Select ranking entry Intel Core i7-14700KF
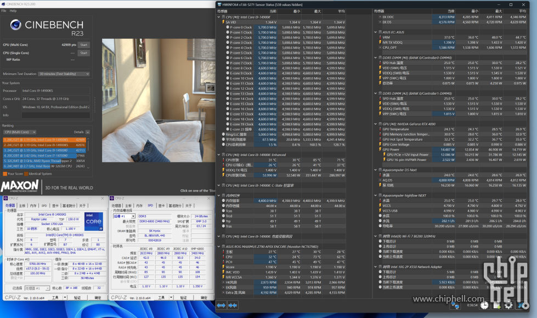 [44, 155]
